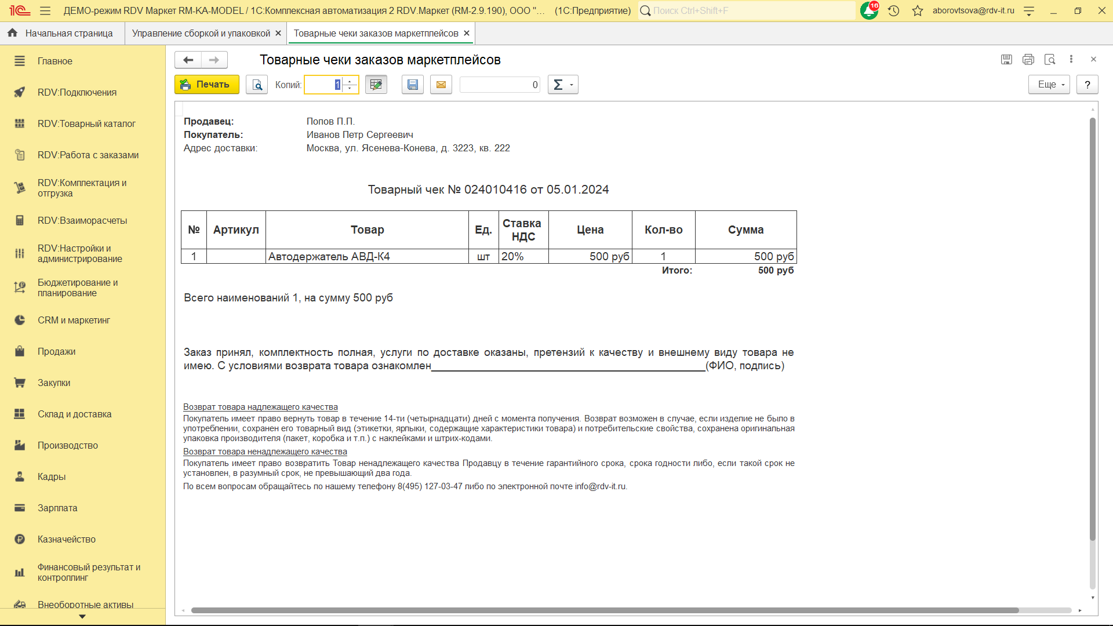Expand the Еще menu

[x=1049, y=85]
